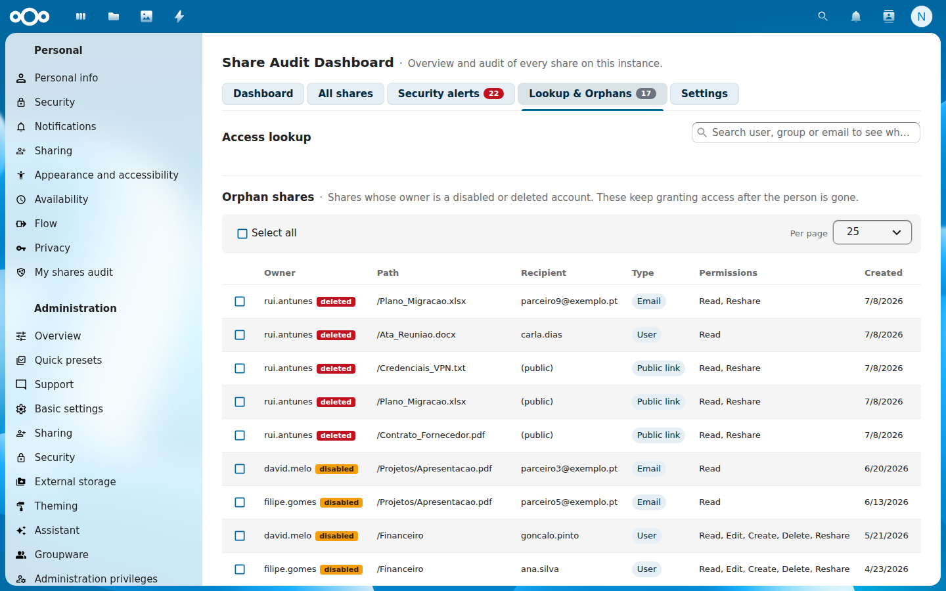Click the Created column header

tap(884, 273)
